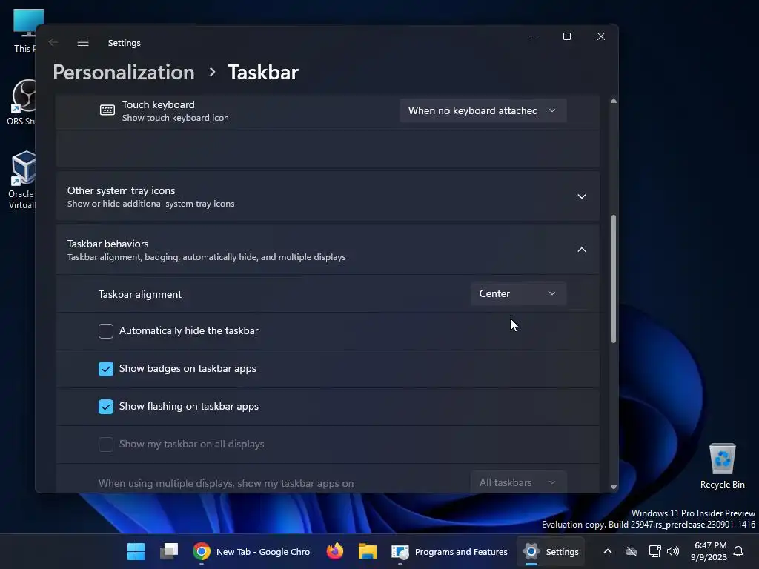
Task: Open the Settings hamburger navigation menu
Action: 83,42
